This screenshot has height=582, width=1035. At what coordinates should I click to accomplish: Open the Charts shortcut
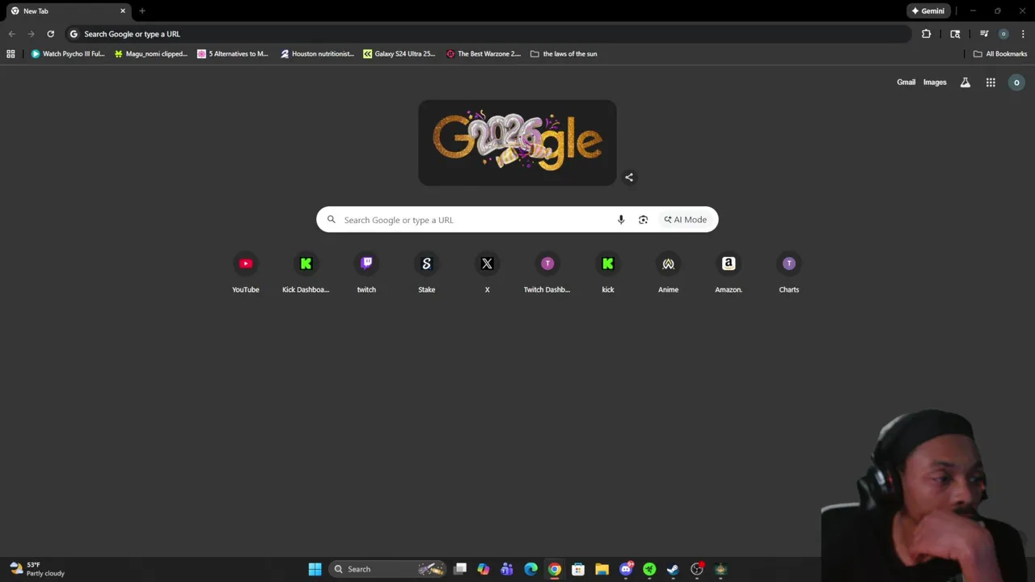pyautogui.click(x=789, y=272)
